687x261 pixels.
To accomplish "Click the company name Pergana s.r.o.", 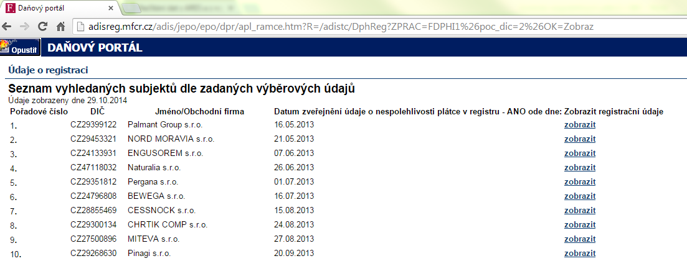I will point(153,182).
